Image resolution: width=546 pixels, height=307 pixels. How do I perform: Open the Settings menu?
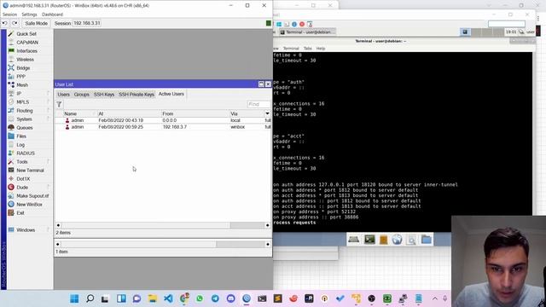pyautogui.click(x=29, y=14)
